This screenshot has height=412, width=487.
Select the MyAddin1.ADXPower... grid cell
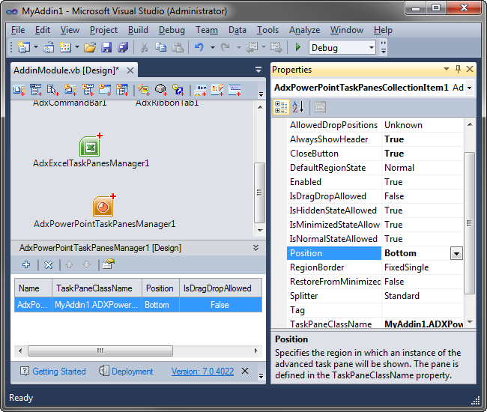[x=97, y=305]
